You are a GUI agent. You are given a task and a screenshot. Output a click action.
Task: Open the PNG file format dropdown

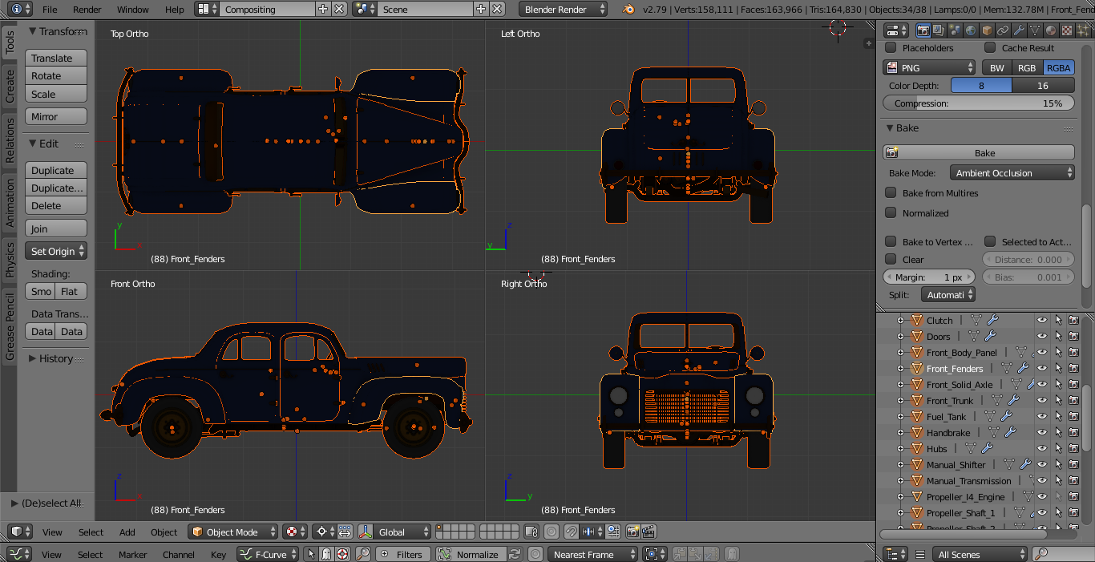(x=929, y=67)
